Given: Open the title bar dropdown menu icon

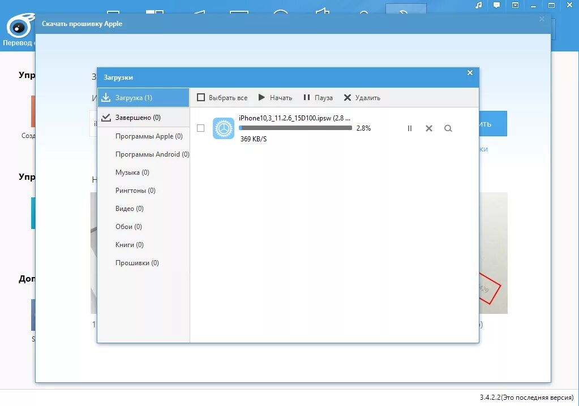Looking at the screenshot, I should (515, 5).
